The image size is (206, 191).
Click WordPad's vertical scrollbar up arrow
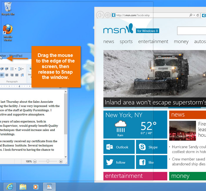coord(66,92)
